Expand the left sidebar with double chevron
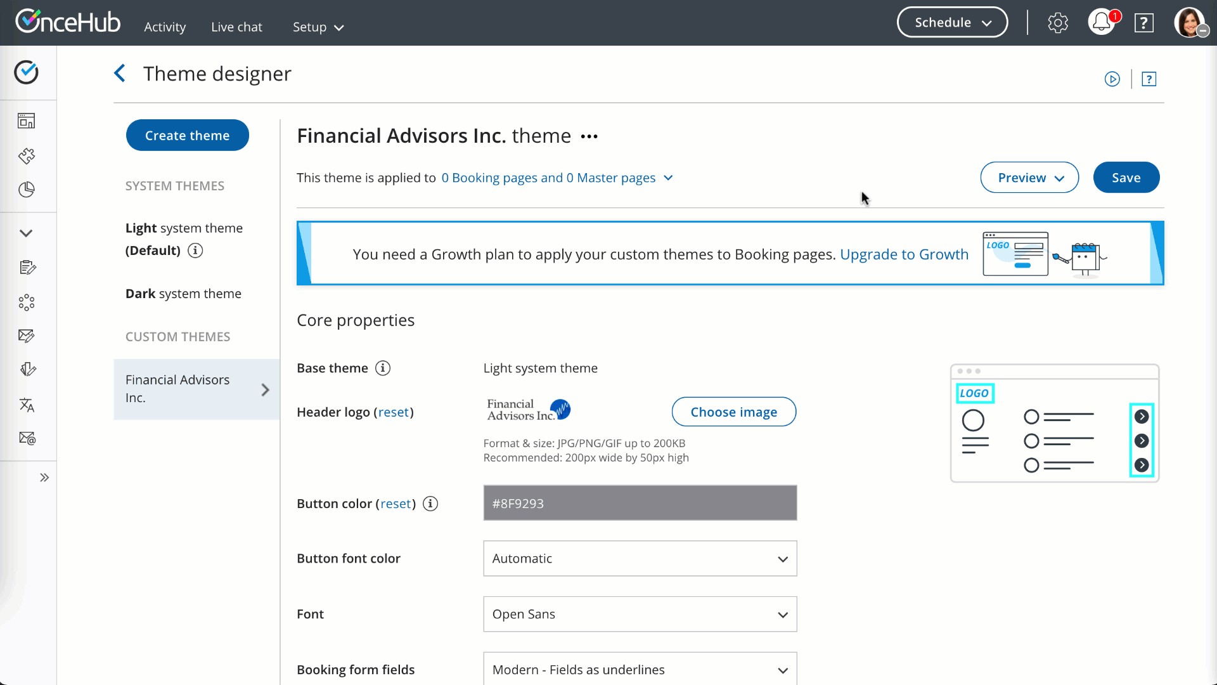The height and width of the screenshot is (685, 1217). [x=44, y=478]
